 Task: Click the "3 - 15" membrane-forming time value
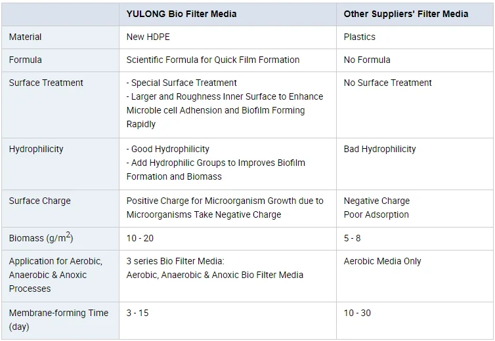click(138, 313)
